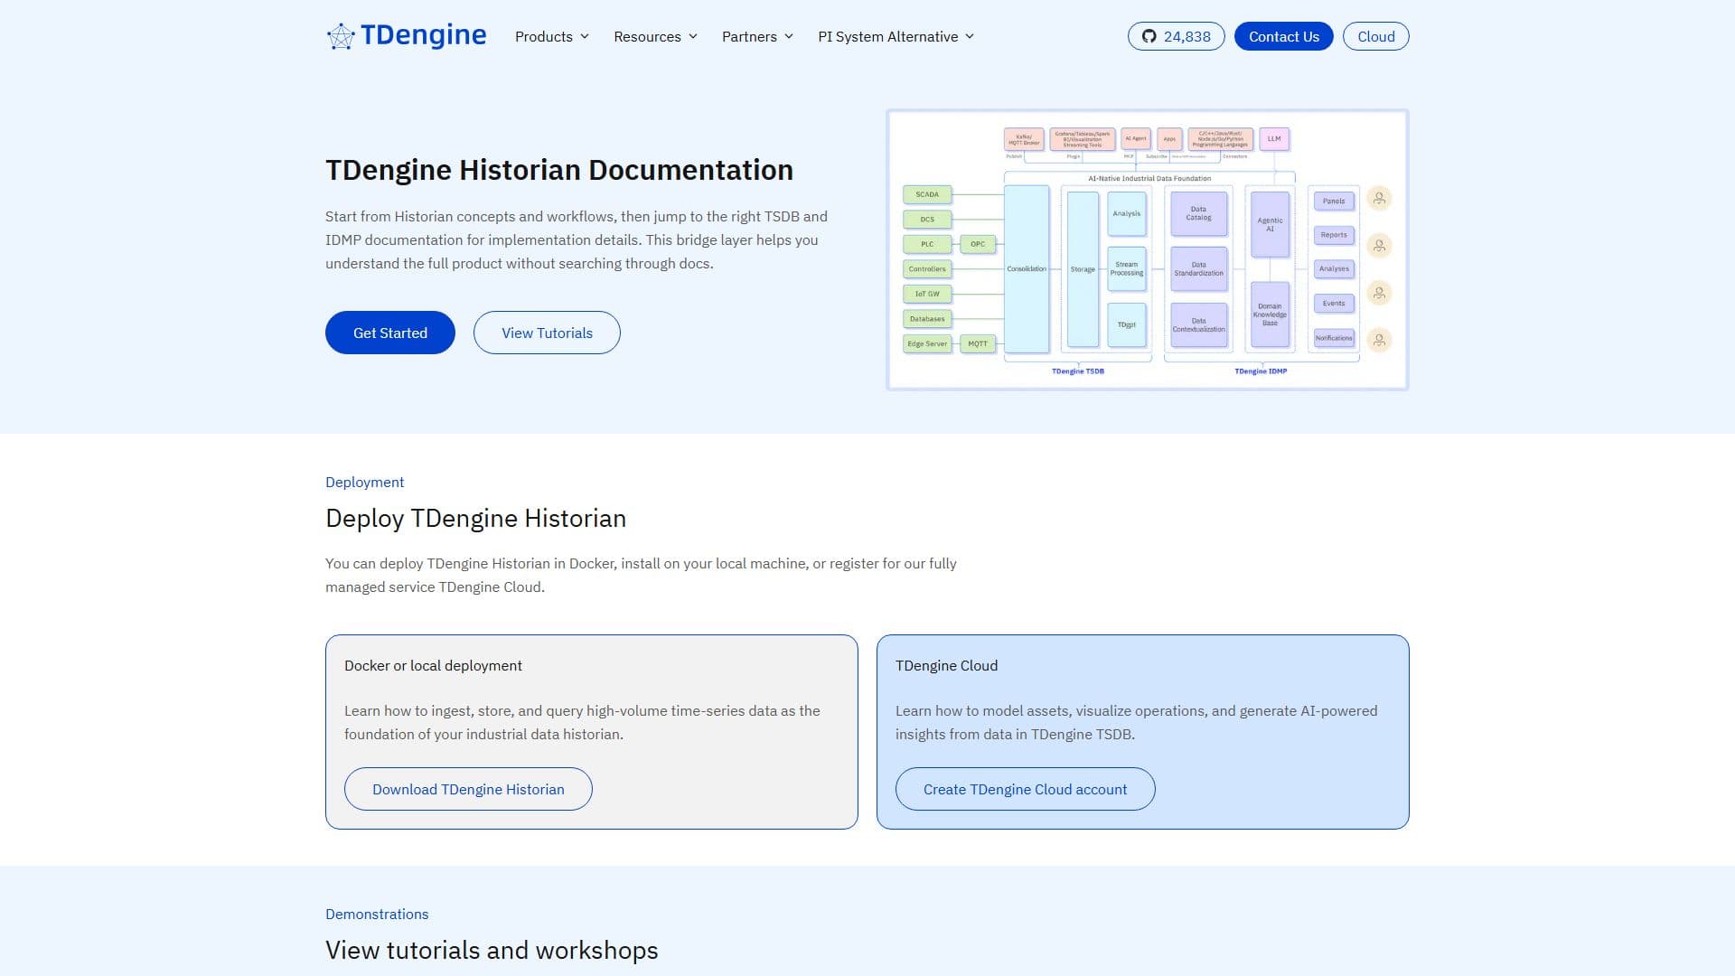The width and height of the screenshot is (1735, 976).
Task: Click the "Deploy TDengine Historian" heading
Action: point(475,518)
